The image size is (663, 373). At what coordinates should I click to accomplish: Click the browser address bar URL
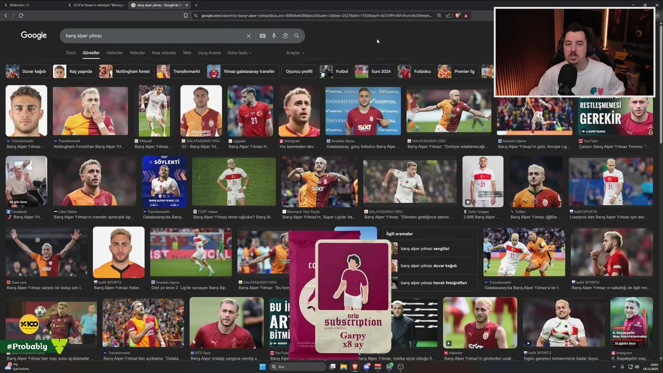(316, 16)
